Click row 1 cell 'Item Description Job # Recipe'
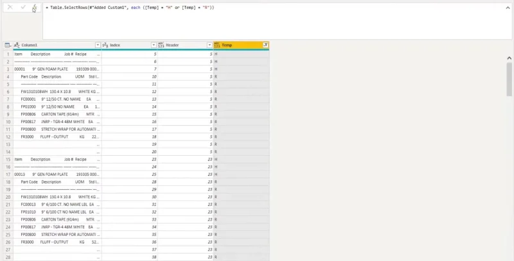Screen dimensions: 514x261 pyautogui.click(x=57, y=54)
